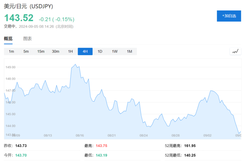246x163 pixels.
Task: Select the 5m timeframe
Action: coord(26,52)
